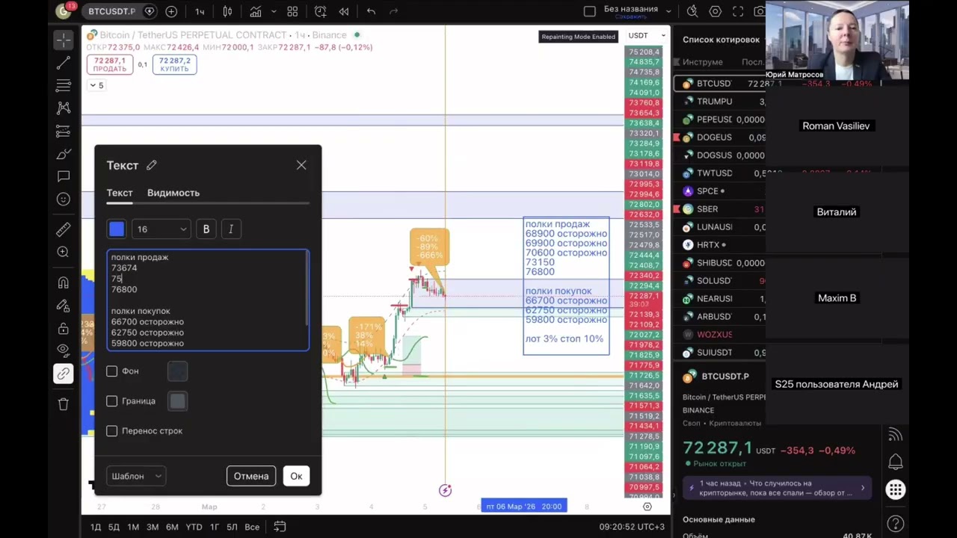Select the brush drawing tool
The image size is (957, 538).
pyautogui.click(x=64, y=154)
